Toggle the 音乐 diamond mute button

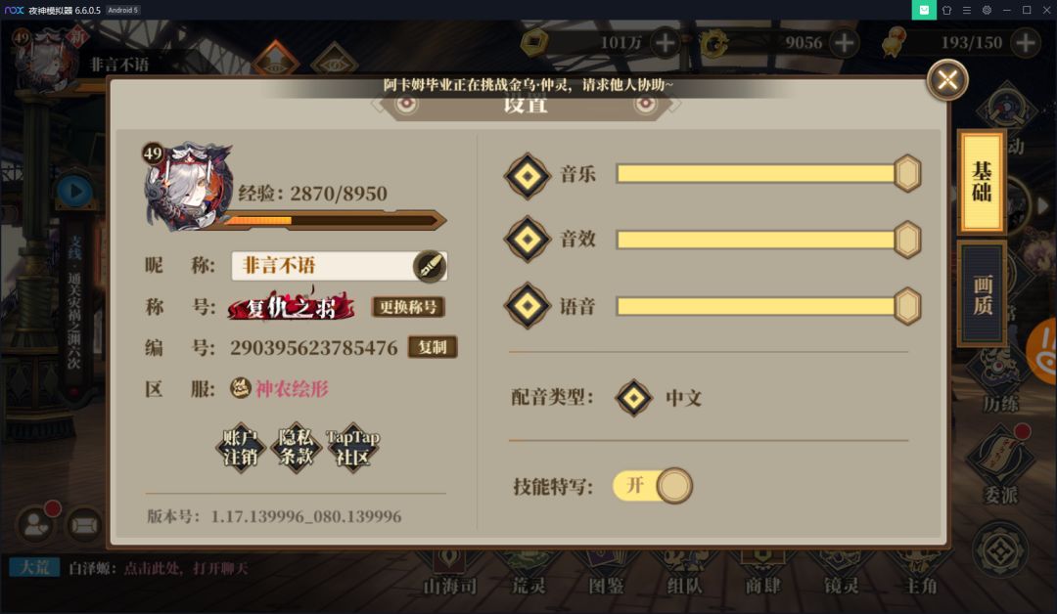pos(528,176)
